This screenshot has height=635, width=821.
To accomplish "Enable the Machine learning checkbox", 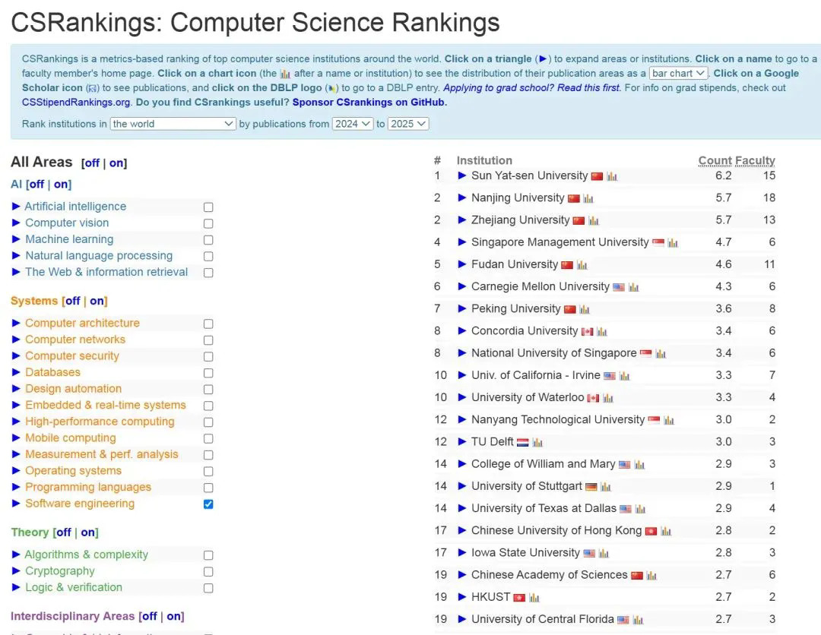I will [208, 239].
